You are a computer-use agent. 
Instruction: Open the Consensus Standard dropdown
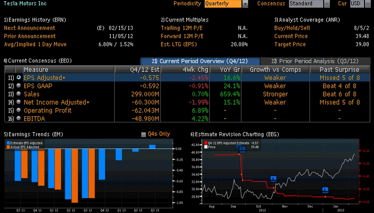tap(306, 4)
